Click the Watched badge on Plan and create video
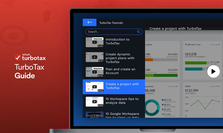Viewport: 223px width, 133px height. [x=98, y=68]
